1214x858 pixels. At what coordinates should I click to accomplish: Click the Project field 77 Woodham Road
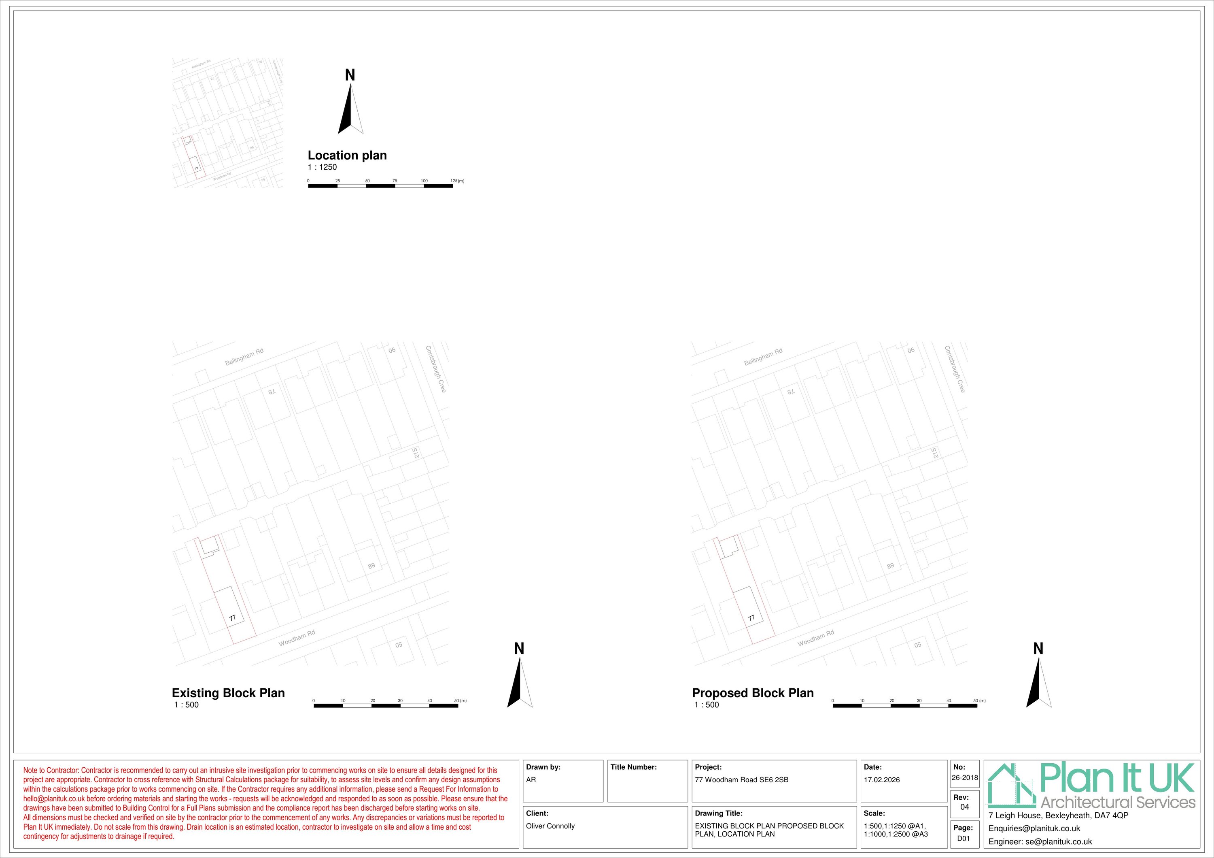pos(741,780)
